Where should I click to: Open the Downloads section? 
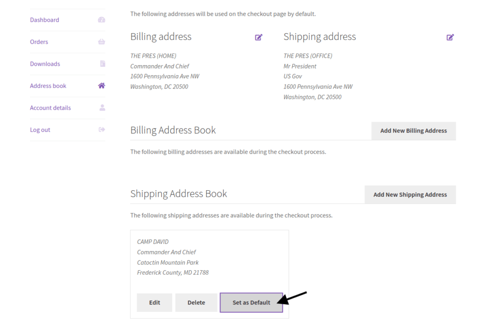coord(45,63)
